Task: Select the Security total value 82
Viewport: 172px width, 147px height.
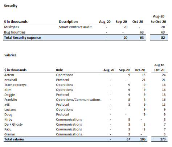Action: (163, 38)
